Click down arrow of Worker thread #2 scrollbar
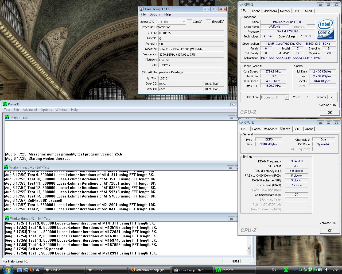The width and height of the screenshot is (342, 274). point(249,253)
